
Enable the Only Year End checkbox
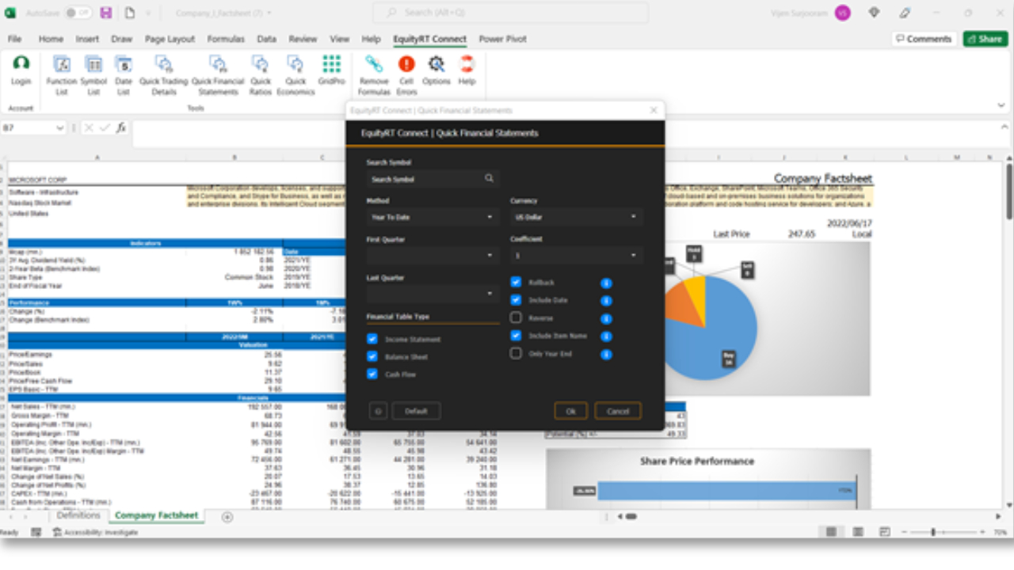[516, 354]
